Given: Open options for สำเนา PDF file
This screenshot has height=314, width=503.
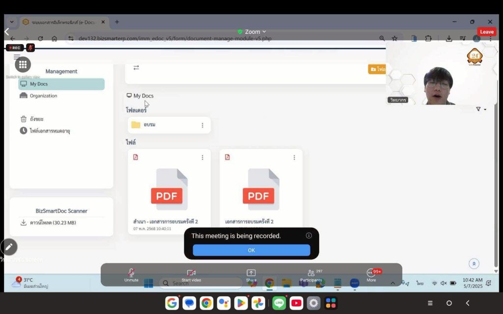Looking at the screenshot, I should coord(202,157).
